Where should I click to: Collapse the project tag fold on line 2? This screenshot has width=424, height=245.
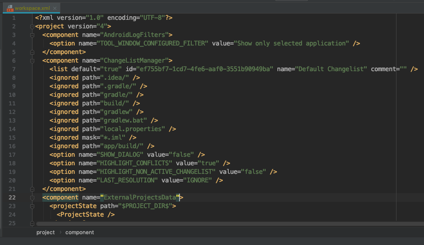point(32,27)
